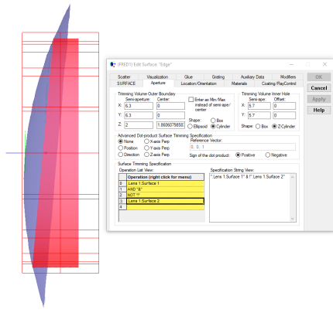Open the Visualization tab
This screenshot has height=313, width=333.
click(157, 77)
